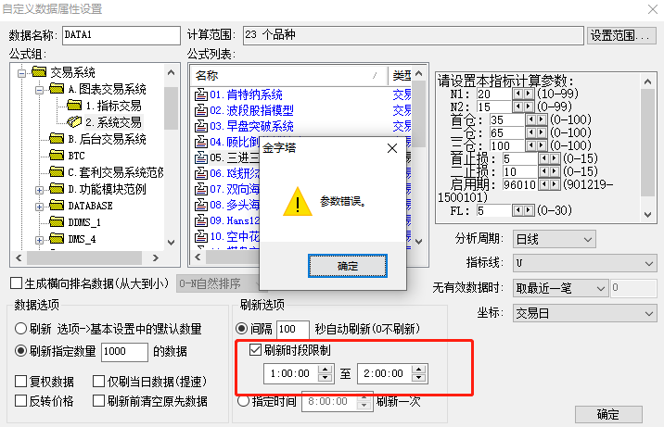Uncheck the 刷新时段限制 checkbox
The width and height of the screenshot is (664, 427).
[255, 350]
